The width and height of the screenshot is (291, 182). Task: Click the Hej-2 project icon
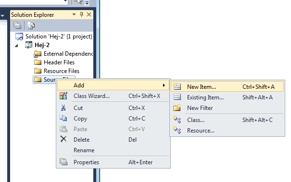[28, 45]
